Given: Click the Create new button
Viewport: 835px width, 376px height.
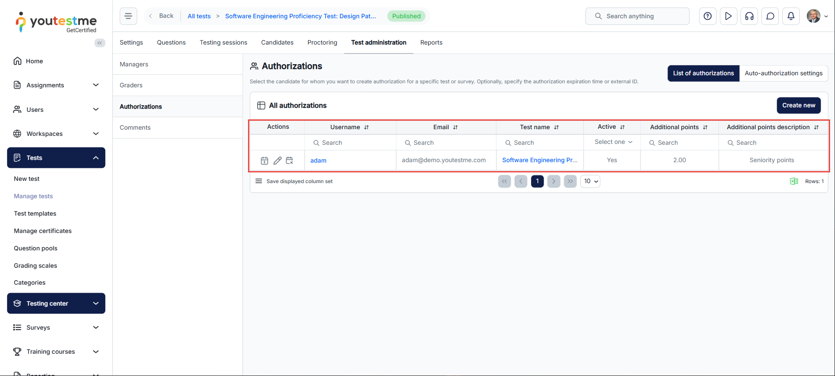Looking at the screenshot, I should (798, 106).
